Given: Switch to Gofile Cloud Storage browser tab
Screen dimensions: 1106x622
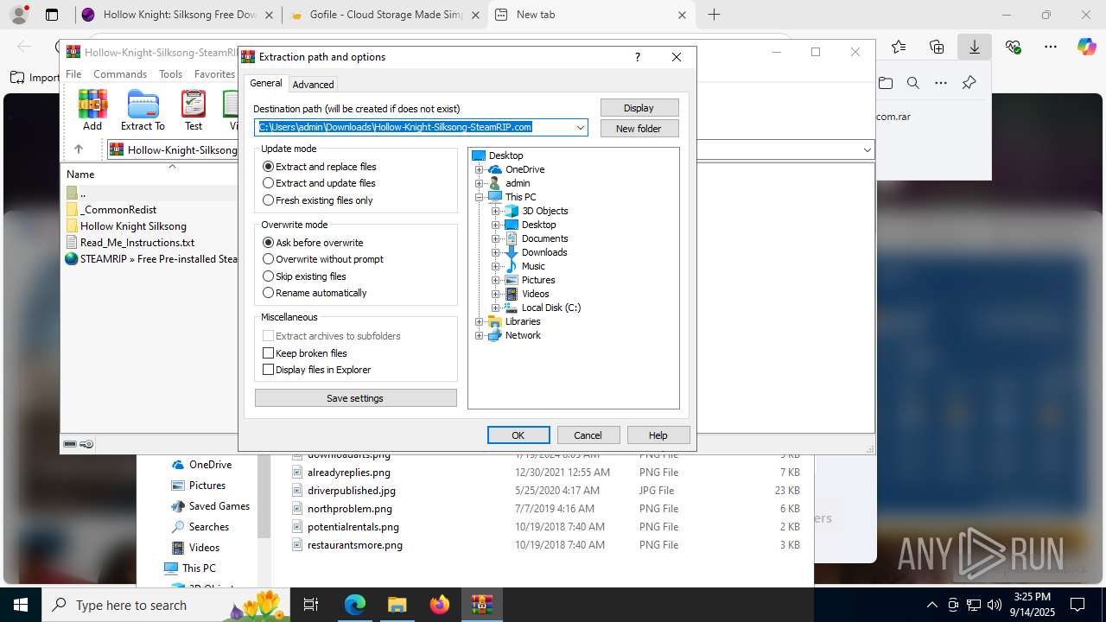Looking at the screenshot, I should point(385,15).
